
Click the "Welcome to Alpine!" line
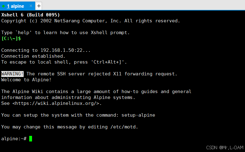click(26, 80)
